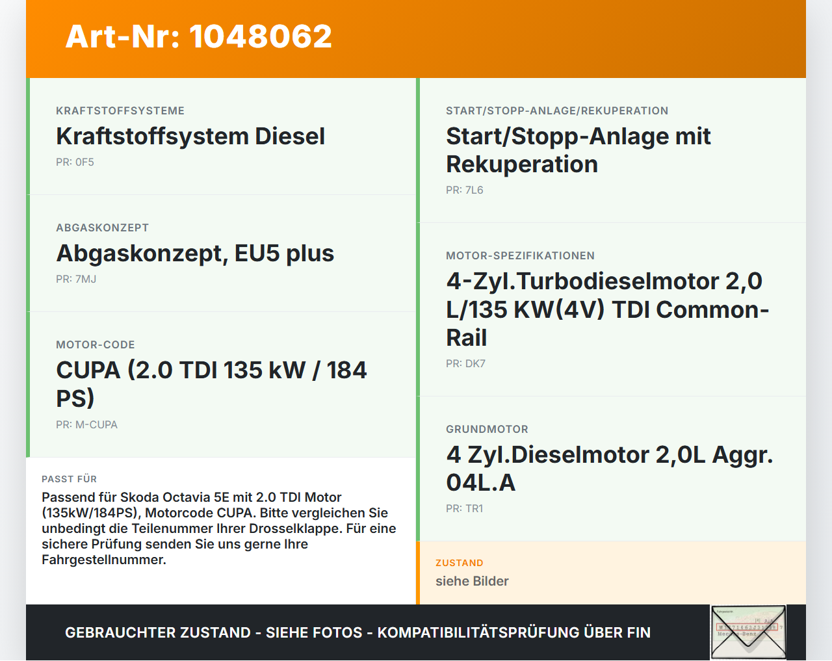Click the ZUSTAND label
Image resolution: width=832 pixels, height=661 pixels.
pos(460,563)
